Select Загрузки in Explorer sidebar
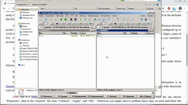This screenshot has width=188, height=105. [x=26, y=12]
